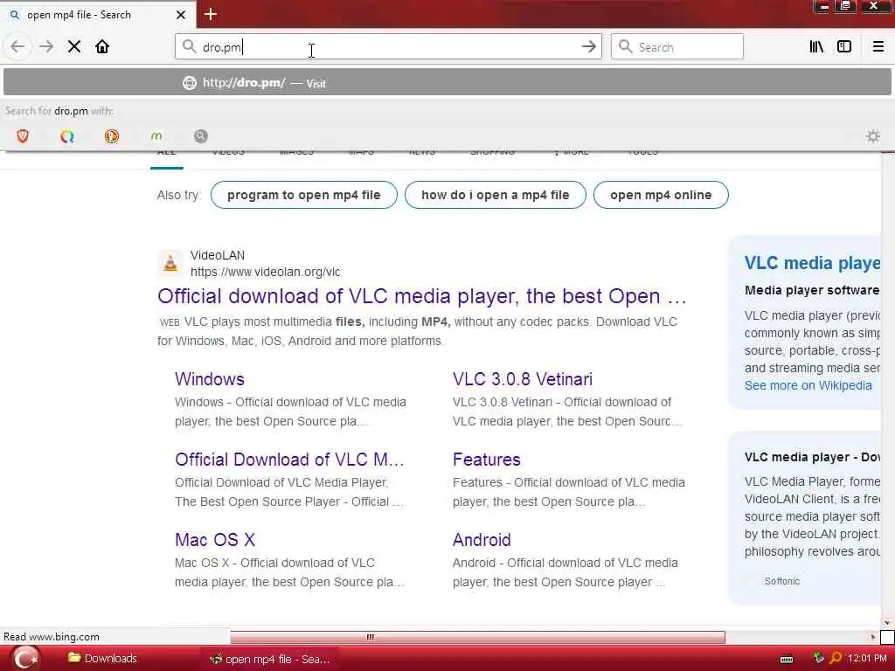
Task: Search dro.pm with the DuckDuckGo engine icon
Action: coord(112,135)
